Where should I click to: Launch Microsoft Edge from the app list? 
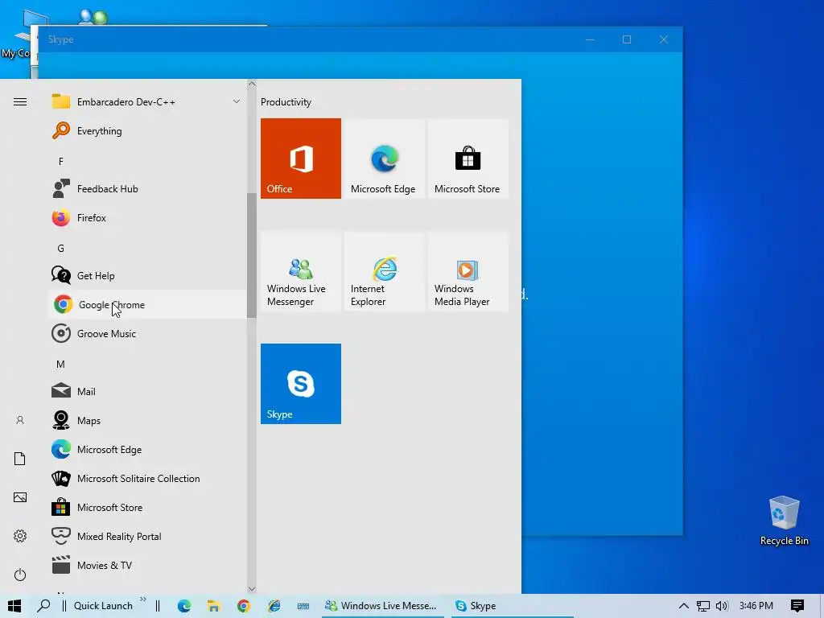(147, 449)
